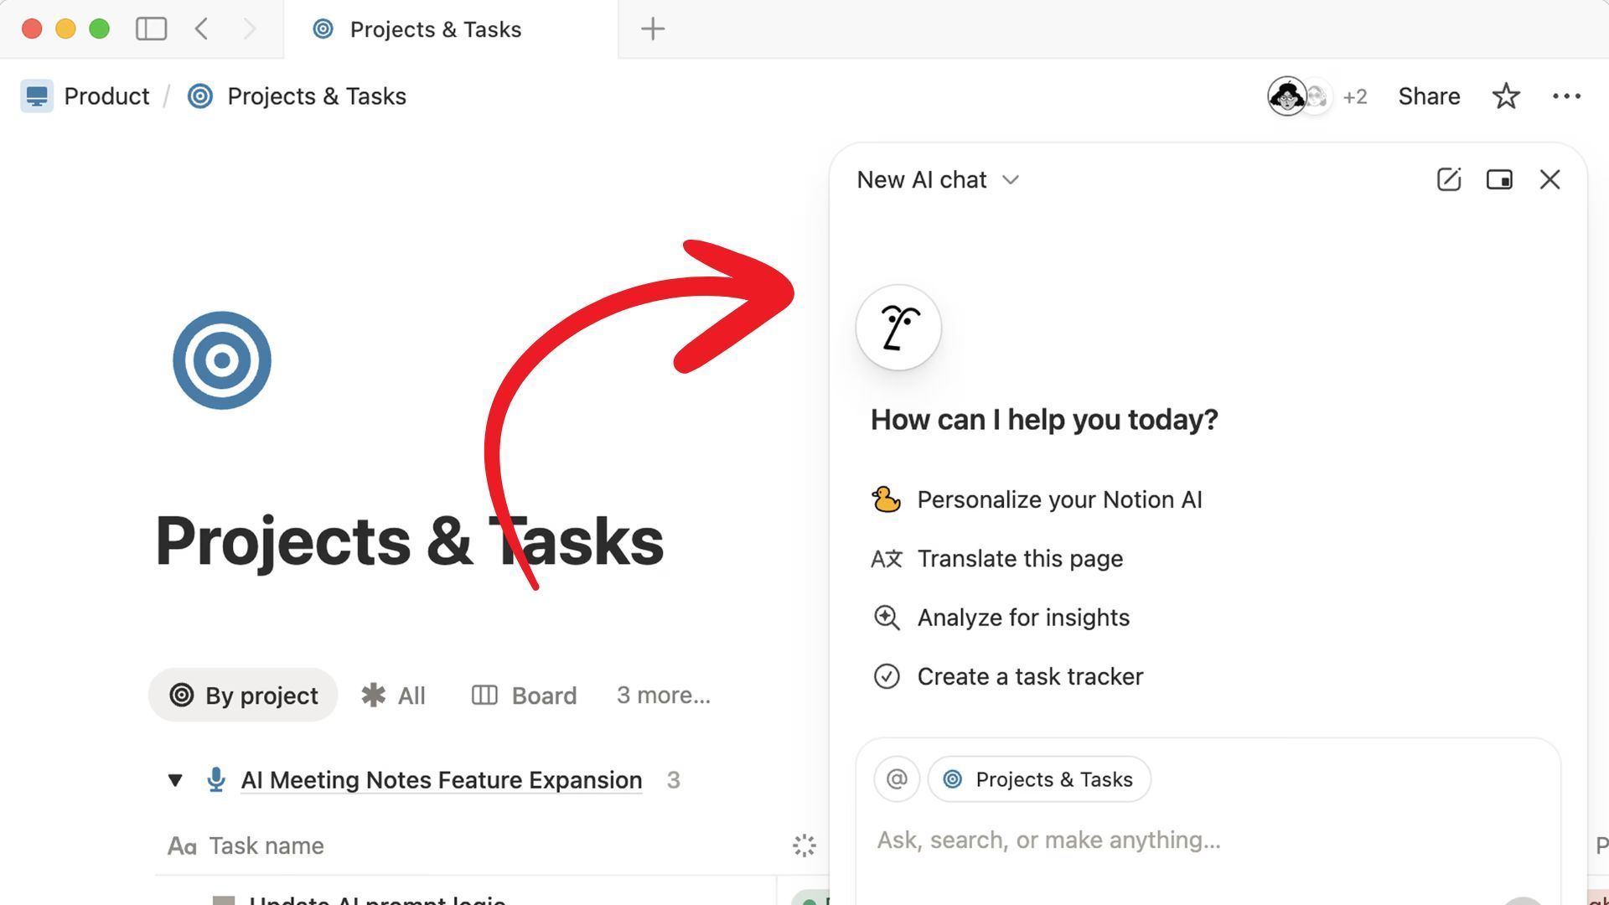Click the picture-in-picture panel layout icon
The image size is (1609, 905).
point(1498,179)
